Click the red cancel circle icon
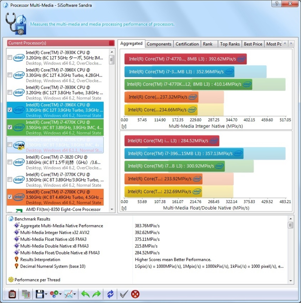 [x=135, y=294]
